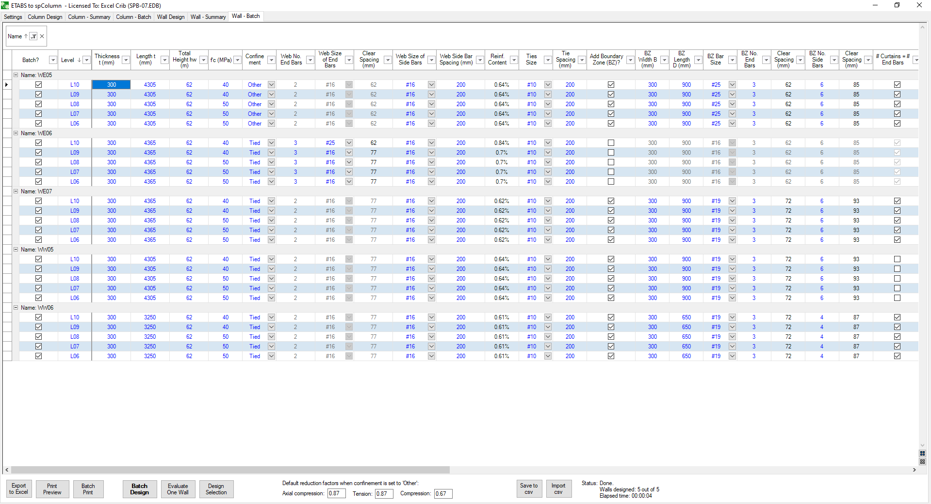Viewport: 931px width, 504px height.
Task: Remove the Name grouping with its X icon
Action: pyautogui.click(x=42, y=36)
